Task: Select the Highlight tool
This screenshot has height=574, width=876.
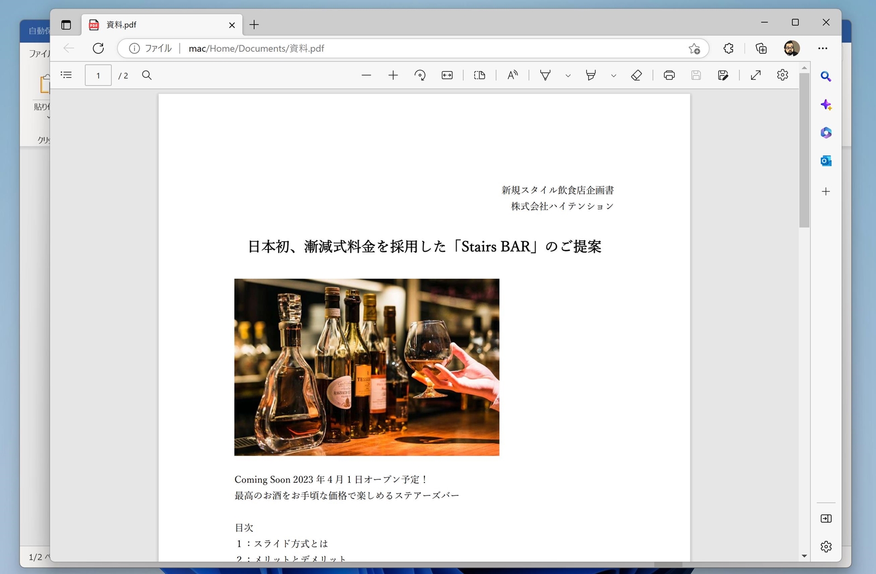Action: [591, 75]
